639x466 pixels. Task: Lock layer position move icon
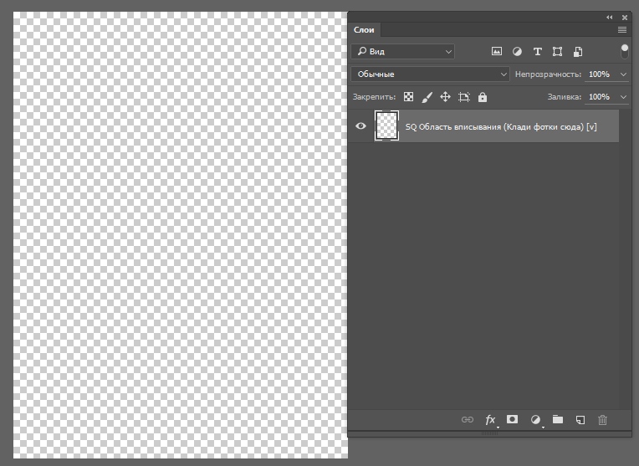445,96
